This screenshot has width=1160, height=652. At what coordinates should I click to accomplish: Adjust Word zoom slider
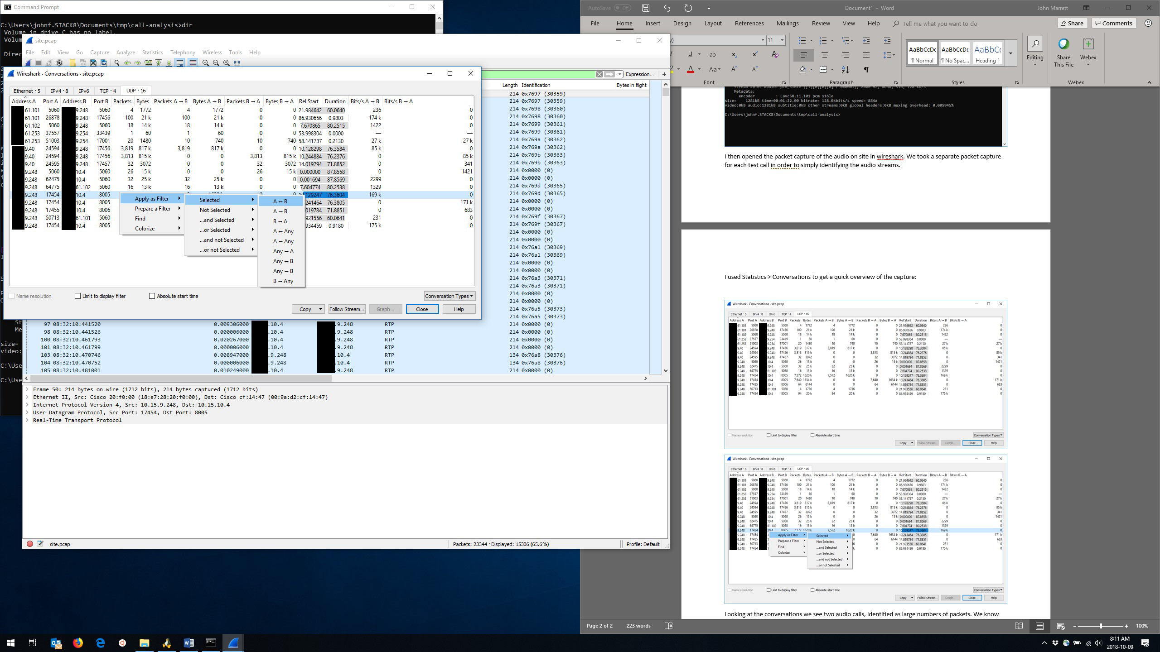click(1101, 626)
